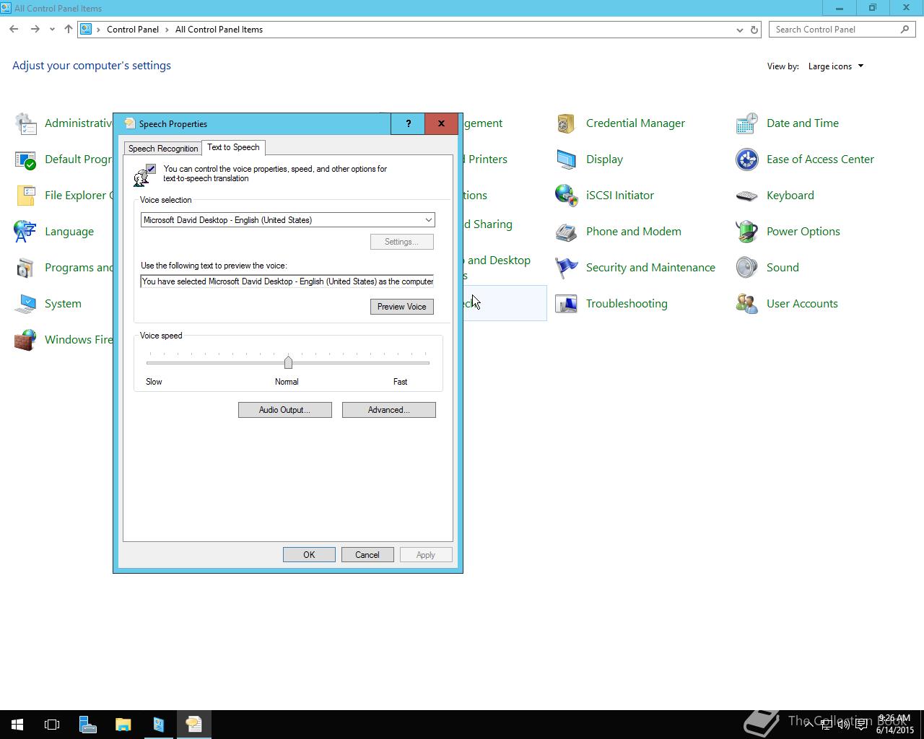Screen dimensions: 924x739
Task: Refresh the Control Panel address bar
Action: pyautogui.click(x=754, y=30)
